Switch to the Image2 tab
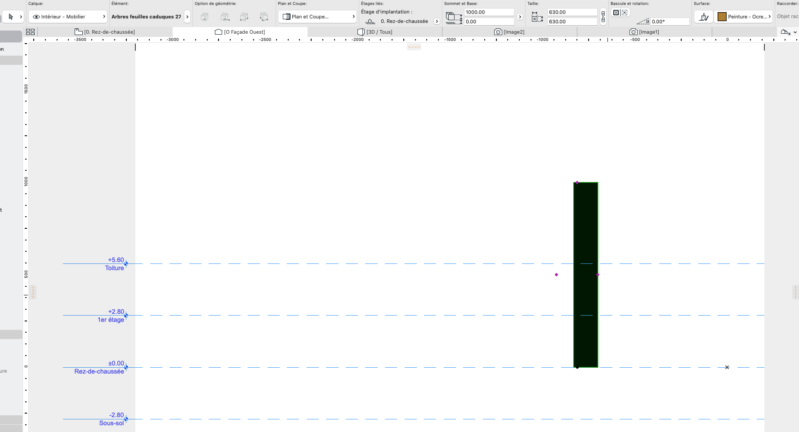 click(510, 32)
